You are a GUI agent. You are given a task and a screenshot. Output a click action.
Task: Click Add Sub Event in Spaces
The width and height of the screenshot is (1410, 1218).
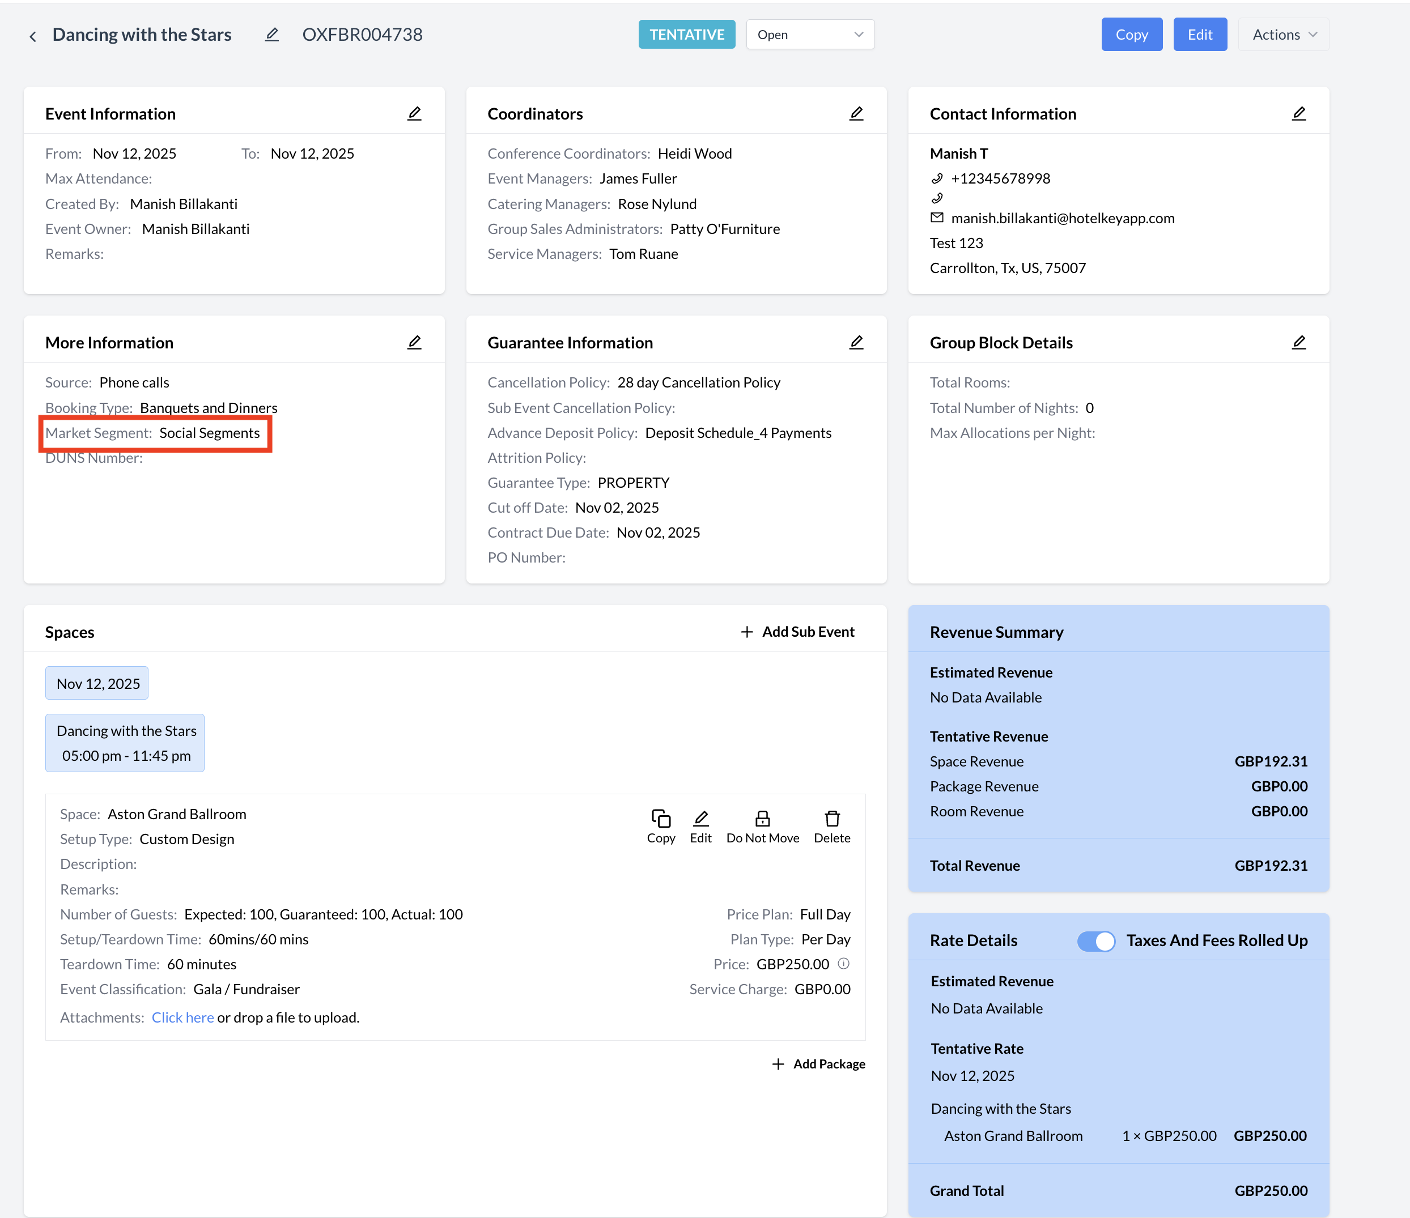coord(797,632)
